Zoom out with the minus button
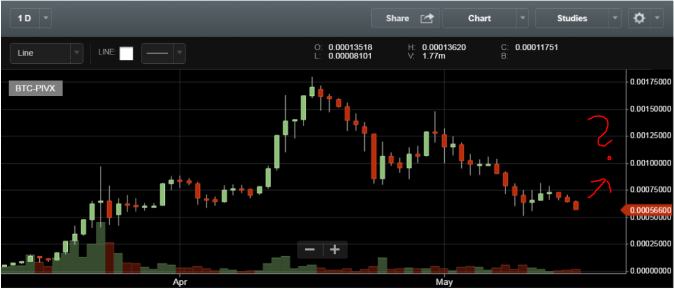This screenshot has height=289, width=674. click(310, 250)
